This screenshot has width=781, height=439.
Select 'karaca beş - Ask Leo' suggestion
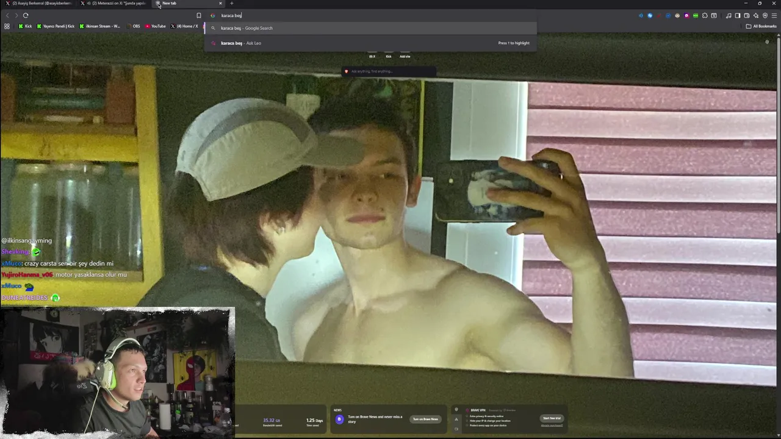coord(370,43)
